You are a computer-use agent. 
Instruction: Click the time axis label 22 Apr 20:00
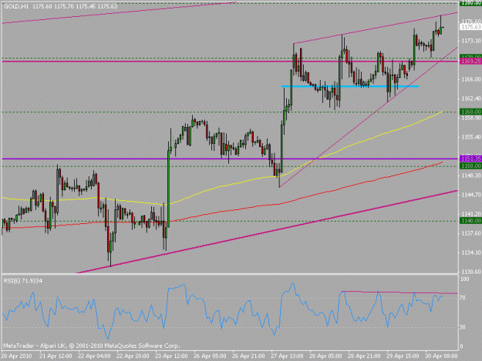tap(133, 356)
